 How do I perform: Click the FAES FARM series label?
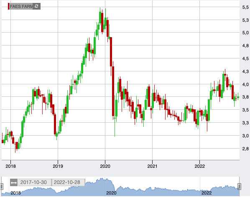(x=21, y=6)
